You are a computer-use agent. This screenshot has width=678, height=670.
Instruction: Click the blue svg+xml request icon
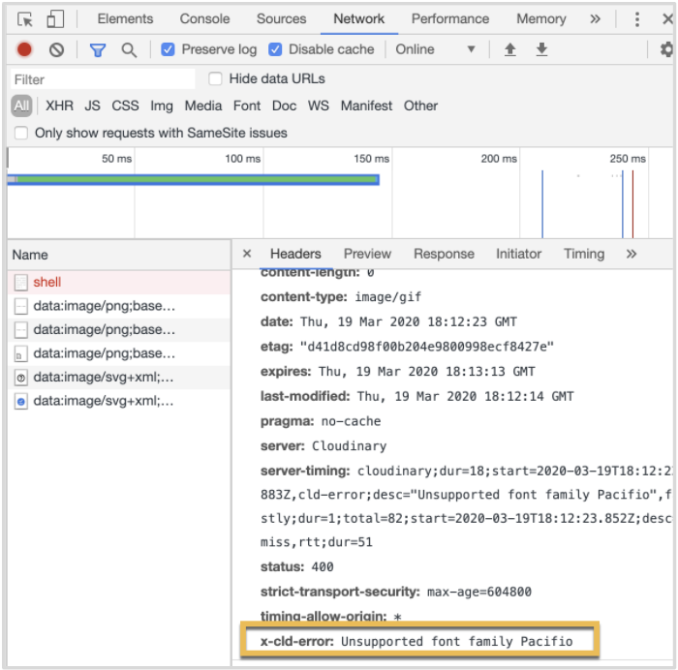20,401
